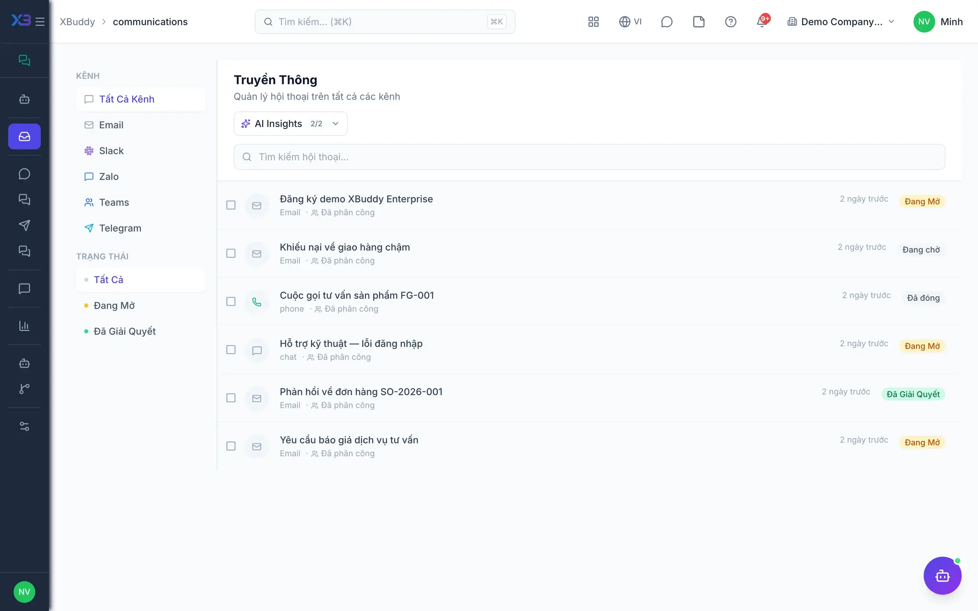Click Đã Giải Quyết badge on SO-2026-001 row
Image resolution: width=978 pixels, height=611 pixels.
coord(913,394)
